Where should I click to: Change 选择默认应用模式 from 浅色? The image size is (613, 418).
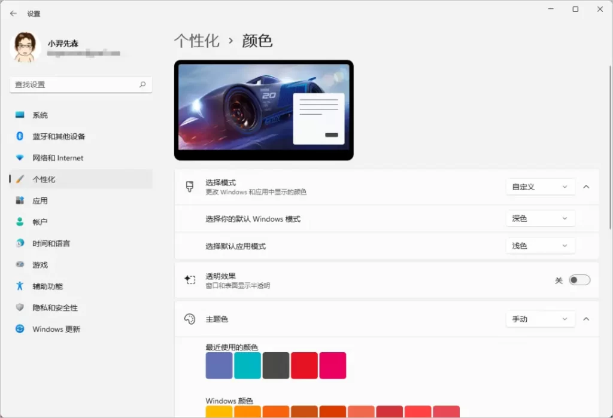tap(539, 246)
